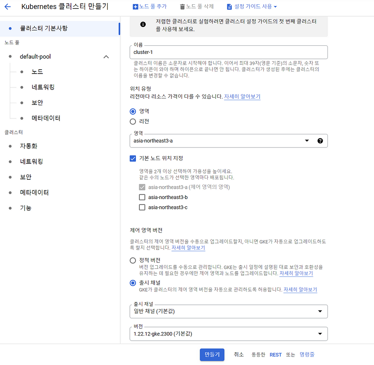Select the 리전 location type radio button
This screenshot has width=374, height=365.
pos(133,122)
